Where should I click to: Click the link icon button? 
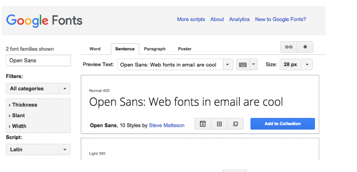(289, 47)
